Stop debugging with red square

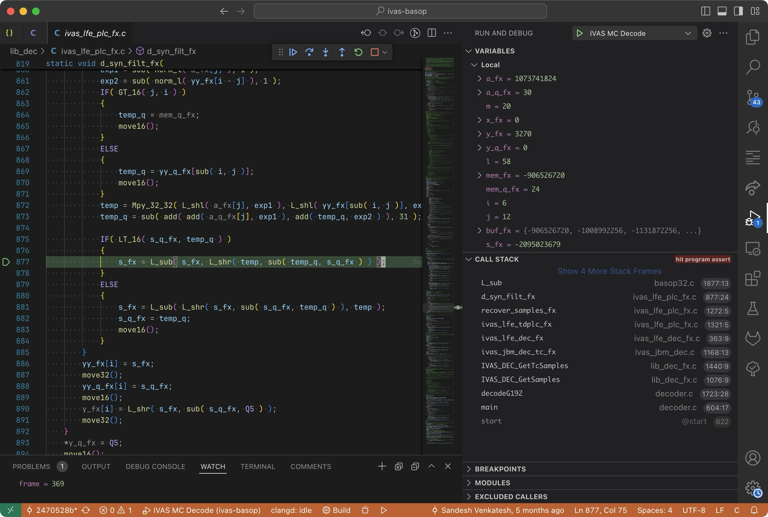(x=374, y=52)
